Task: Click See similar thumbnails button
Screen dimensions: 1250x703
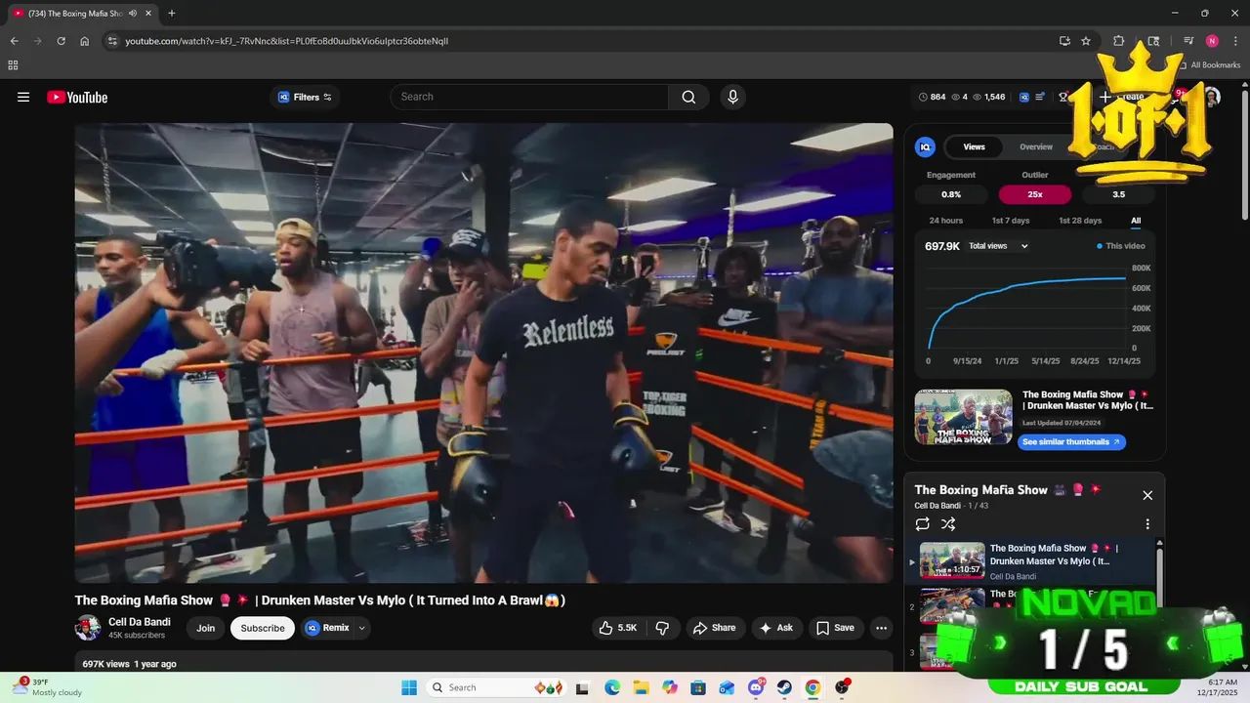Action: (x=1071, y=442)
